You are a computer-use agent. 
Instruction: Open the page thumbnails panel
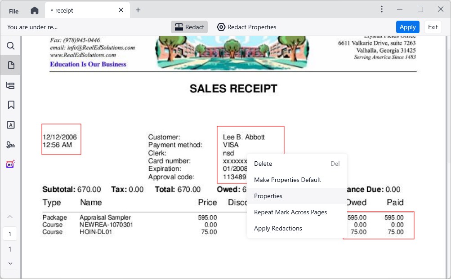(11, 66)
